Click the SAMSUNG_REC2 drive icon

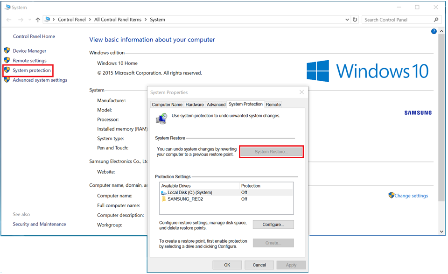click(164, 199)
